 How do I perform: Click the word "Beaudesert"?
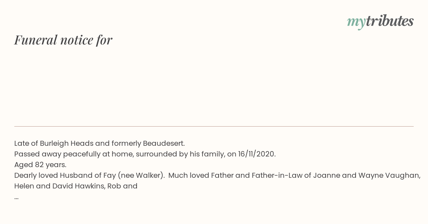tap(163, 144)
